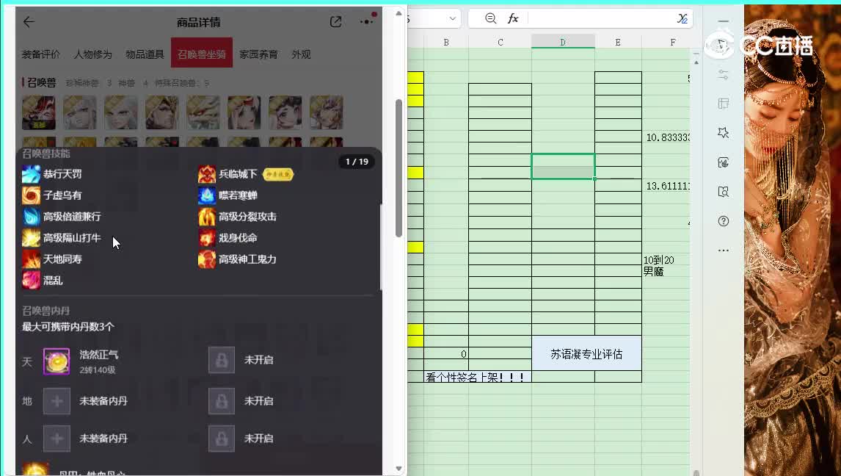The image size is (841, 476).
Task: Expand the spreadsheet name box dropdown
Action: [x=453, y=19]
